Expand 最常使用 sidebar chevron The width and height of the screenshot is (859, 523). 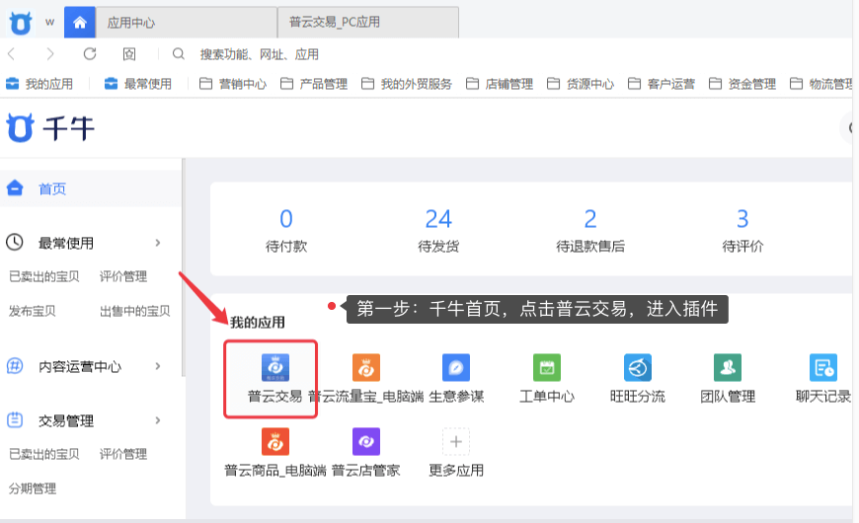(x=158, y=243)
